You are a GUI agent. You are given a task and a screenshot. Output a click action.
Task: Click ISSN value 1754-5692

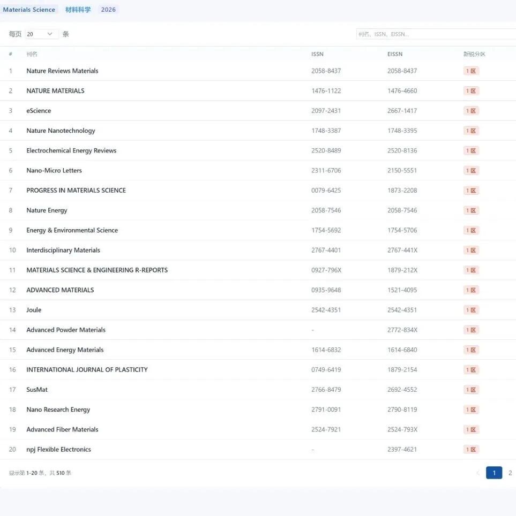click(326, 230)
